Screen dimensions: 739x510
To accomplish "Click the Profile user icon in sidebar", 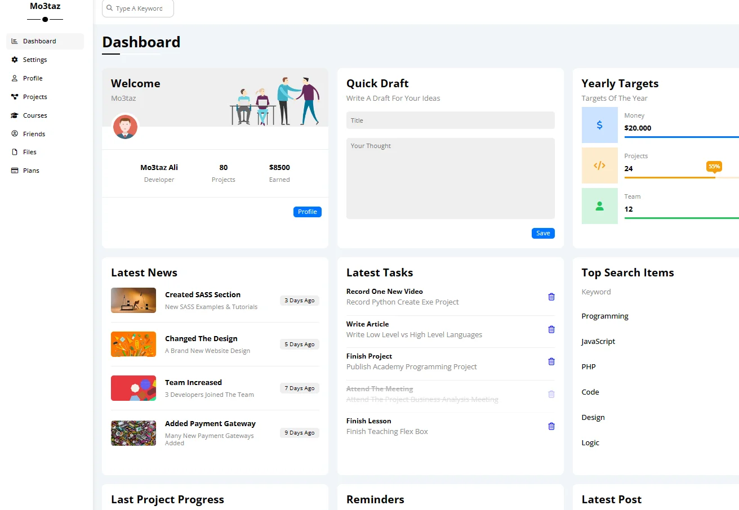I will click(x=15, y=78).
